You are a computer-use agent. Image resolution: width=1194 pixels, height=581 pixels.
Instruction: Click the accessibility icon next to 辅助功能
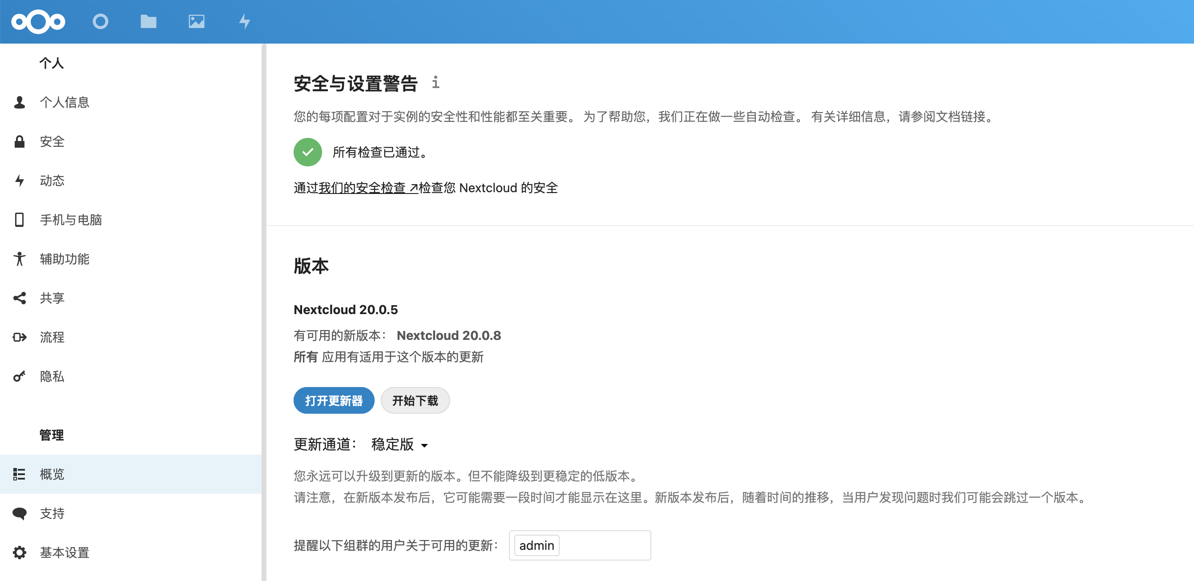pyautogui.click(x=20, y=259)
